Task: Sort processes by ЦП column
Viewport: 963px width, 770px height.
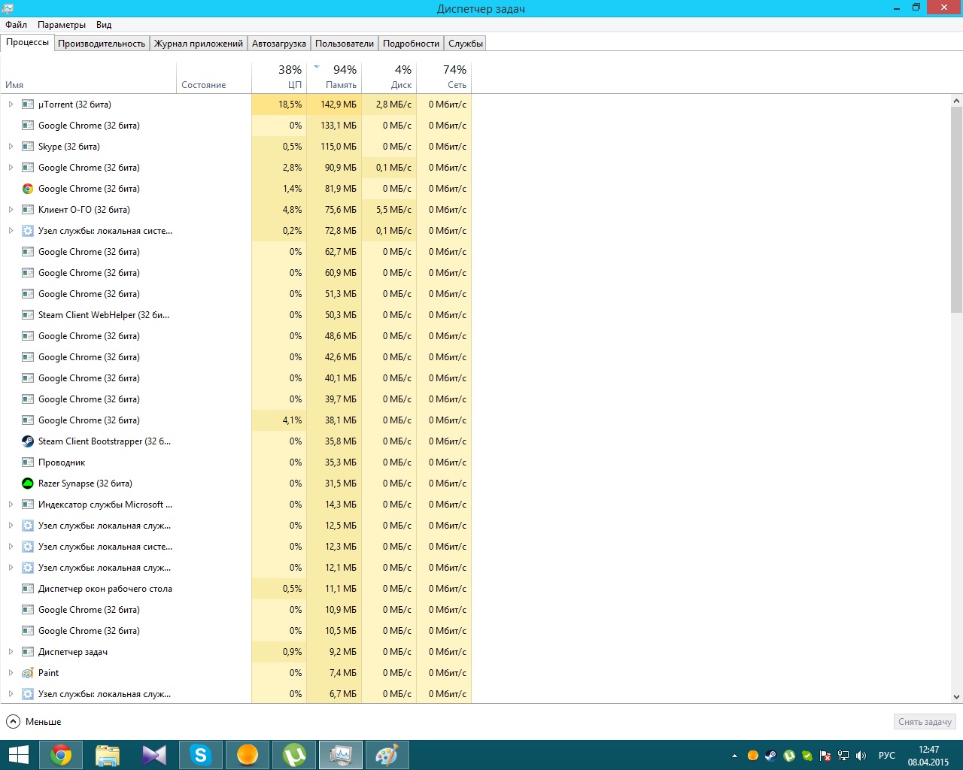Action: (x=279, y=77)
